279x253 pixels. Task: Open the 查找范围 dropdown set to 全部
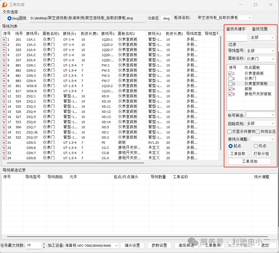[x=262, y=38]
